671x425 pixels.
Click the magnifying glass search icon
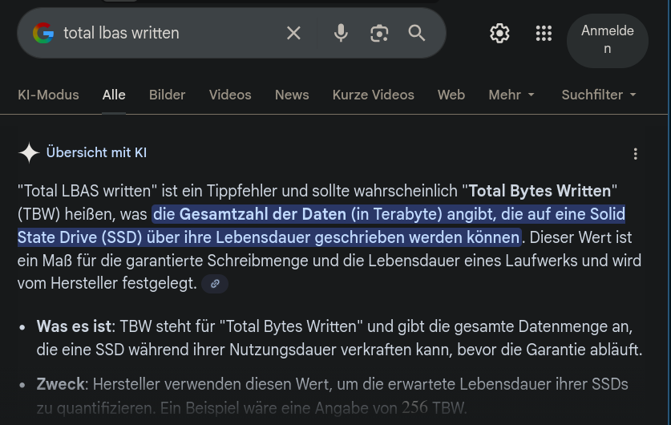click(x=417, y=33)
